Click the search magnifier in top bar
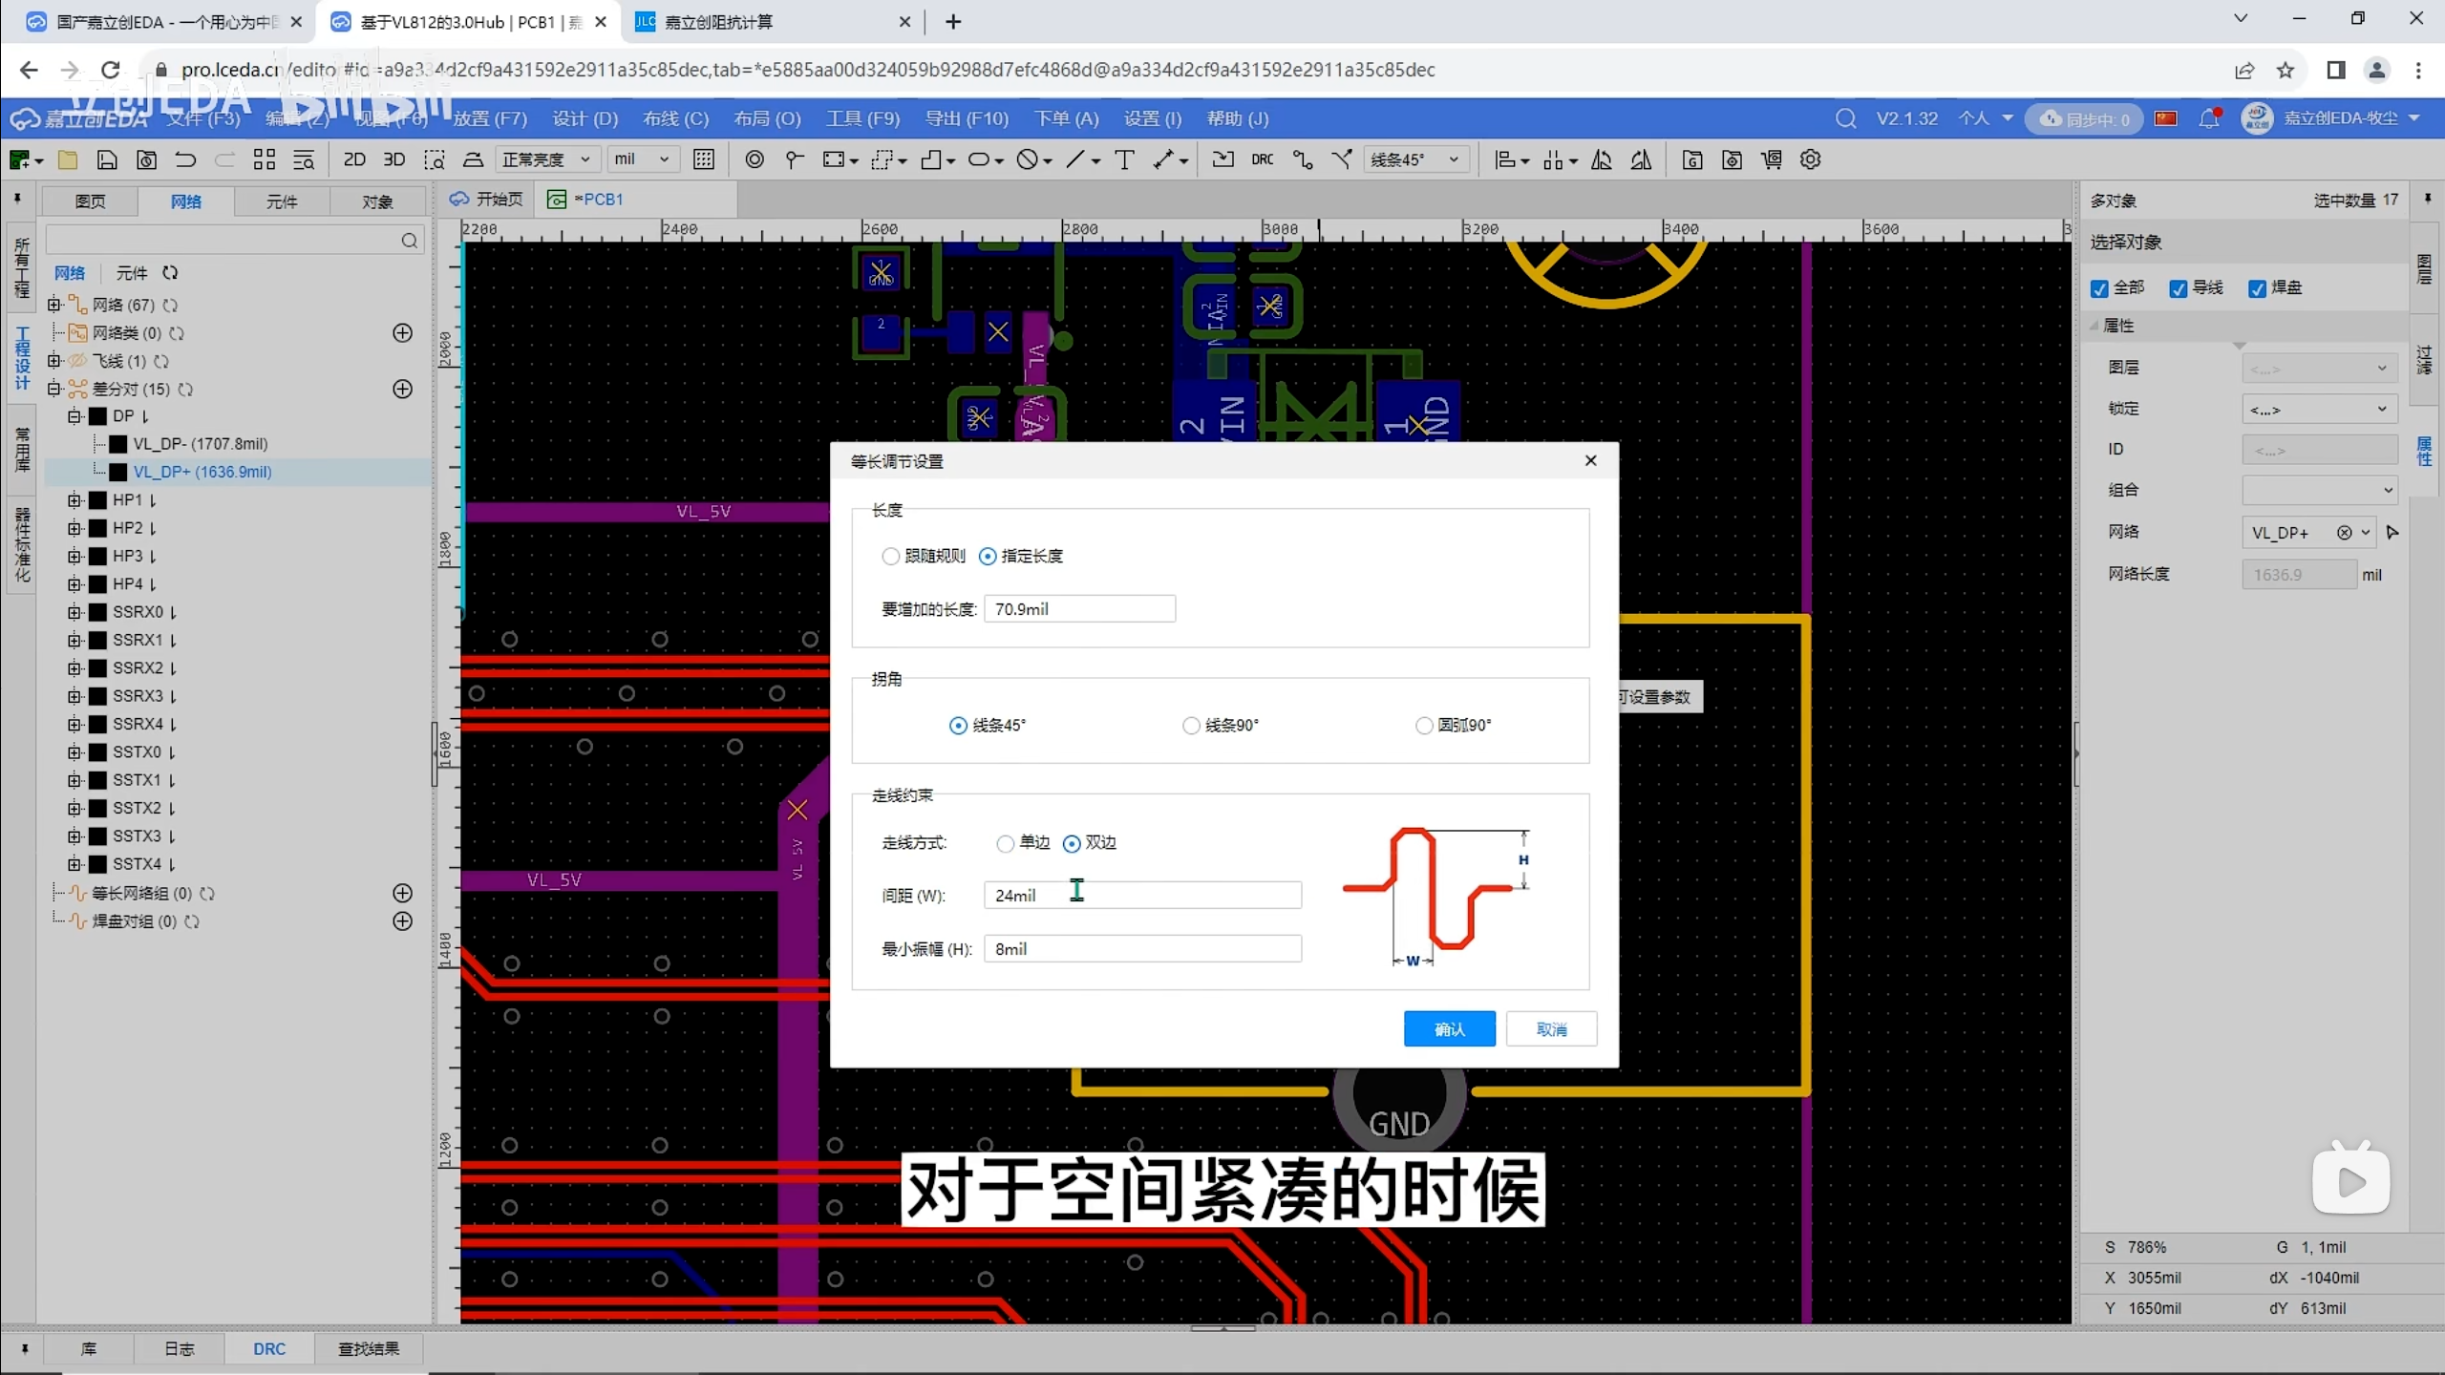 coord(1845,118)
